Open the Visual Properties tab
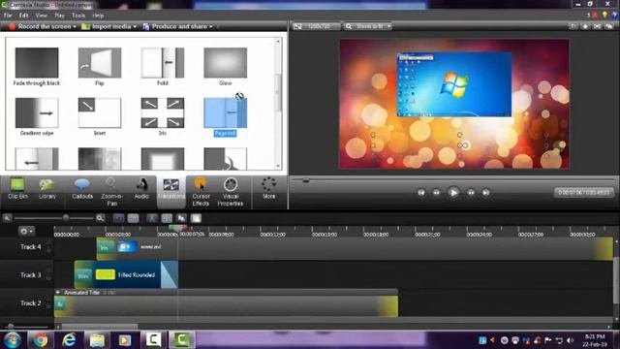This screenshot has width=620, height=349. click(231, 192)
